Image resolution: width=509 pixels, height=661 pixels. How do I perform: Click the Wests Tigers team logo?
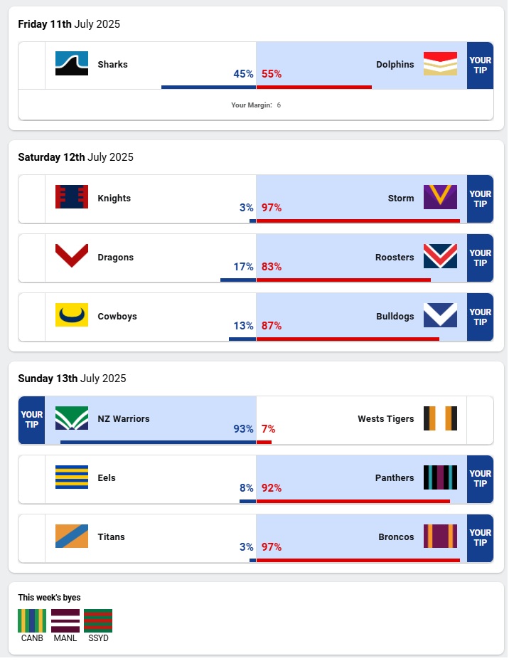pos(440,418)
